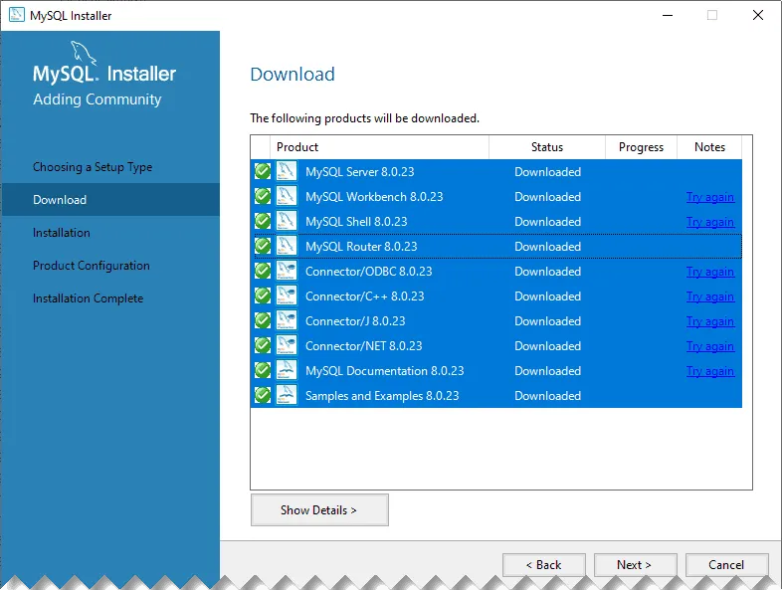Click the green checkmark for MySQL Workbench 8.0.23

pyautogui.click(x=263, y=196)
